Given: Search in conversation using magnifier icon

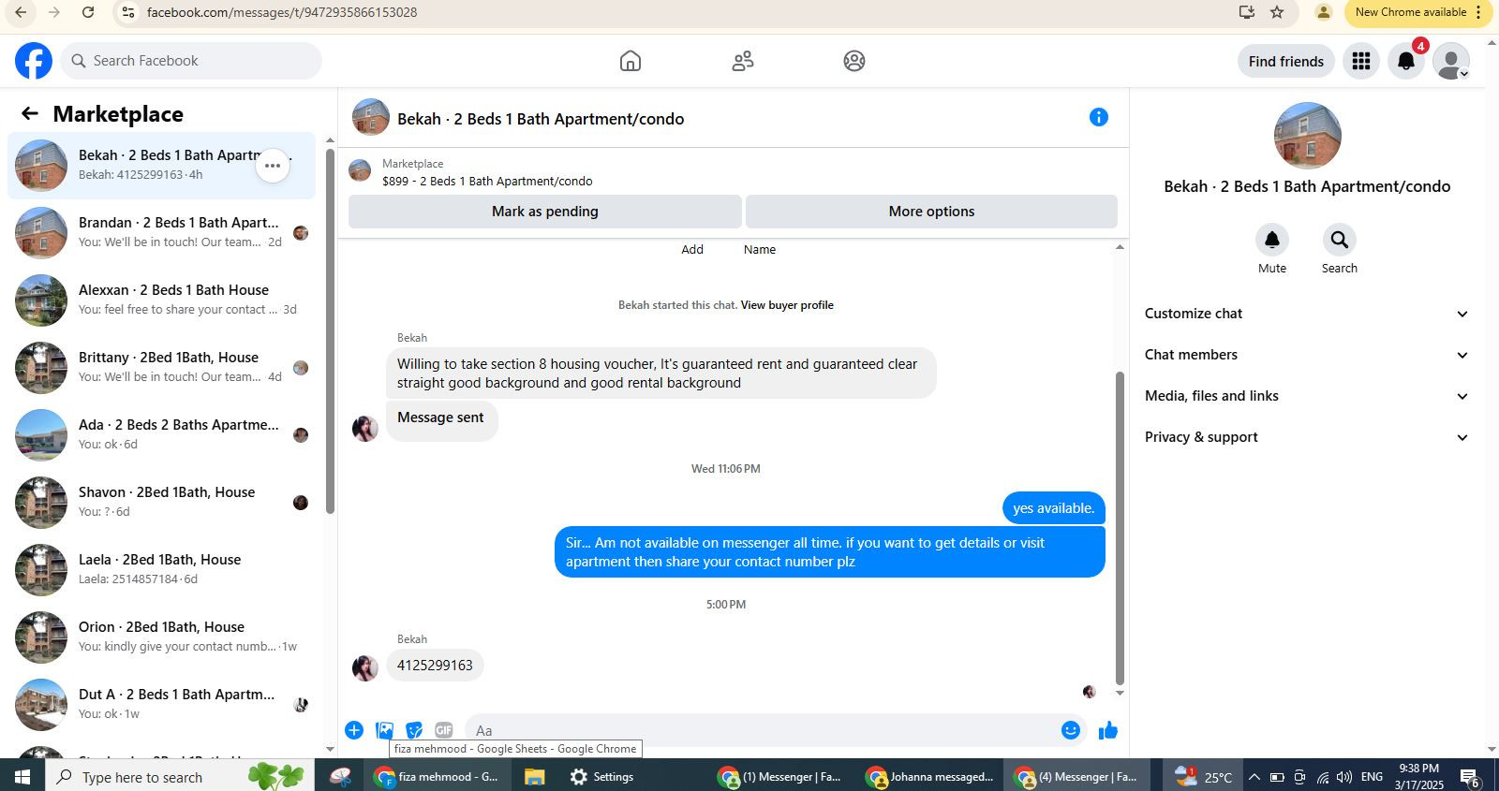Looking at the screenshot, I should tap(1340, 240).
